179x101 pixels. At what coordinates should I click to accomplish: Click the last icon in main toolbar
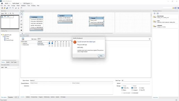coord(21,8)
